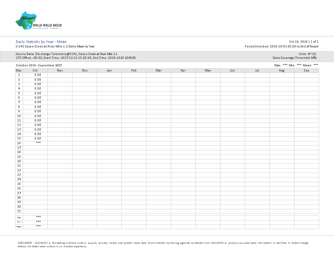The image size is (334, 258).
Task: Click the "Dec" column header
Action: [x=84, y=71]
